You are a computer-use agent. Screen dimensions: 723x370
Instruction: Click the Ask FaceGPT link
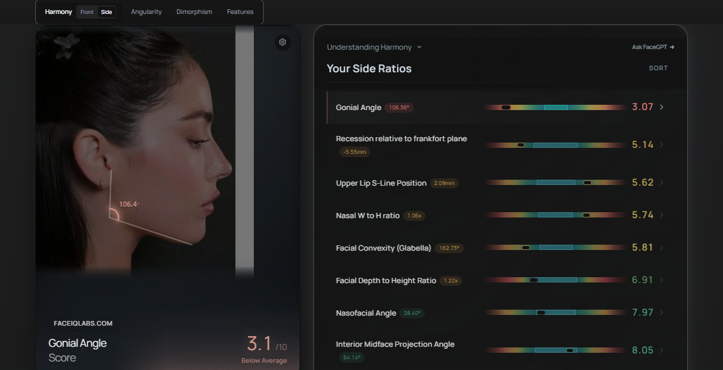pyautogui.click(x=653, y=47)
